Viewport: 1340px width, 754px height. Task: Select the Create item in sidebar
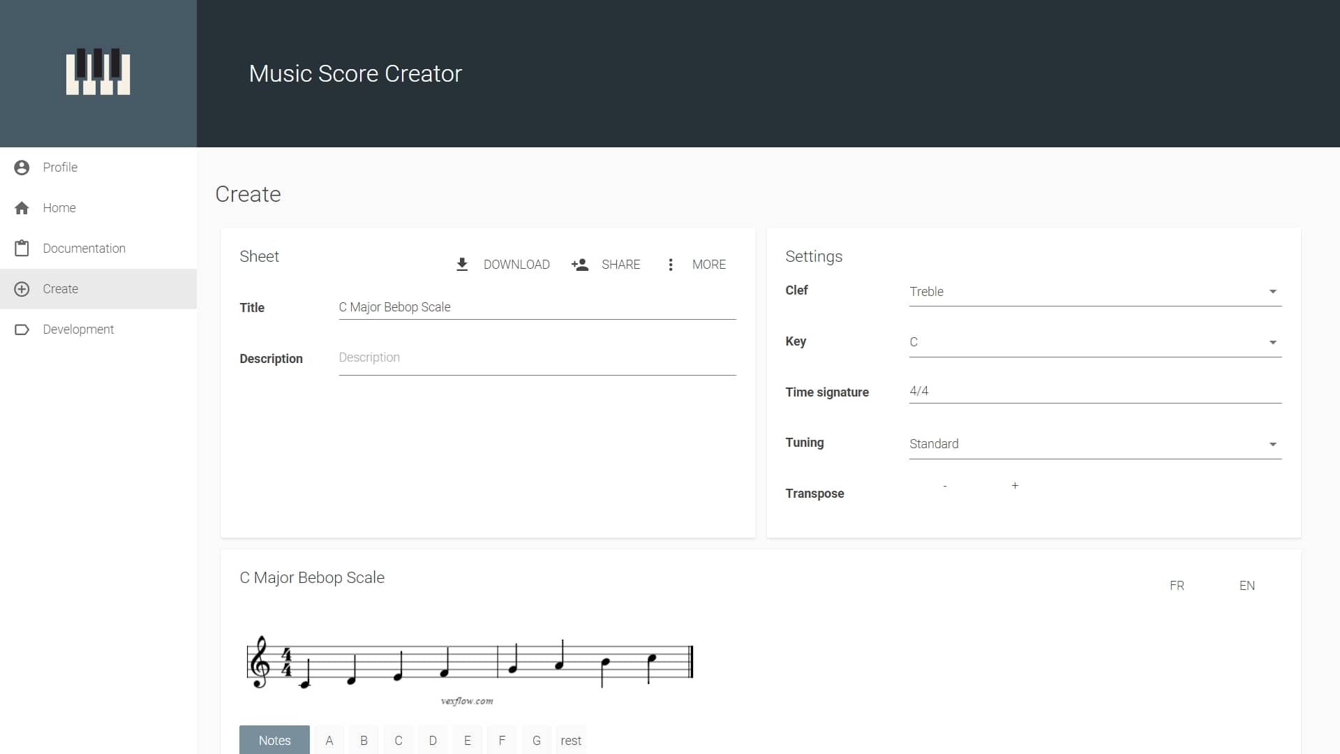point(61,288)
